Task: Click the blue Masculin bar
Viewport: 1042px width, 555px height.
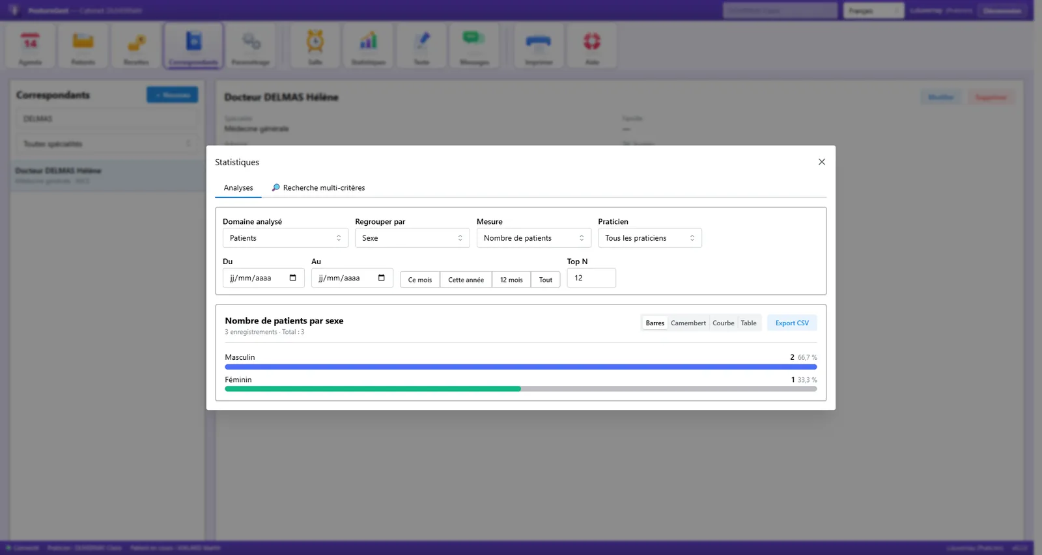Action: point(521,367)
